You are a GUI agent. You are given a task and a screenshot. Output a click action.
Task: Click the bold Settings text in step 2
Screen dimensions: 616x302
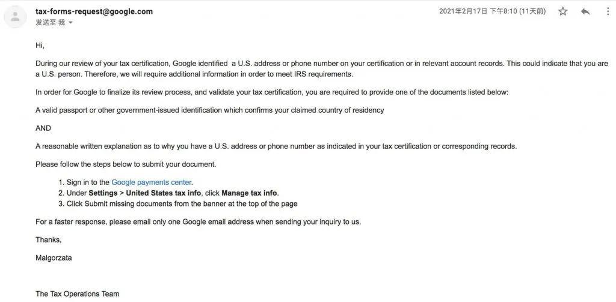[x=103, y=193]
